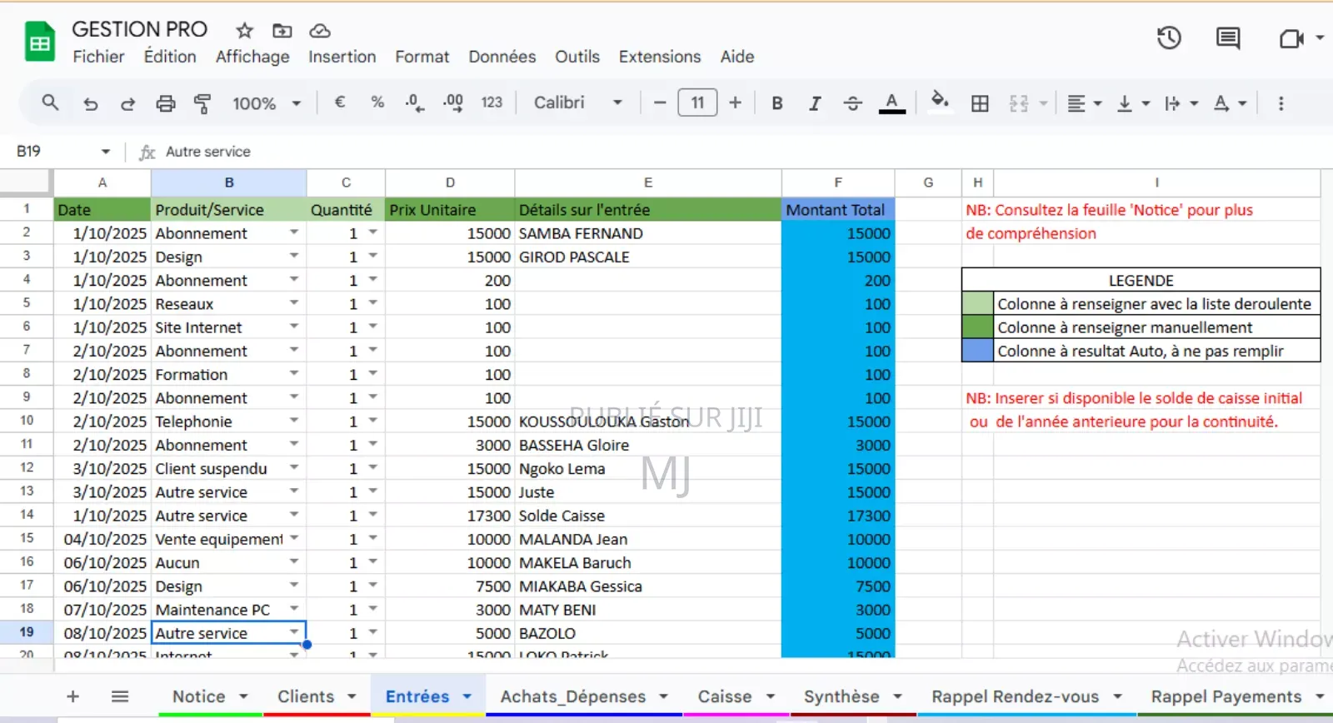Click the font size input field
Screen dimensions: 1333x723
point(697,102)
